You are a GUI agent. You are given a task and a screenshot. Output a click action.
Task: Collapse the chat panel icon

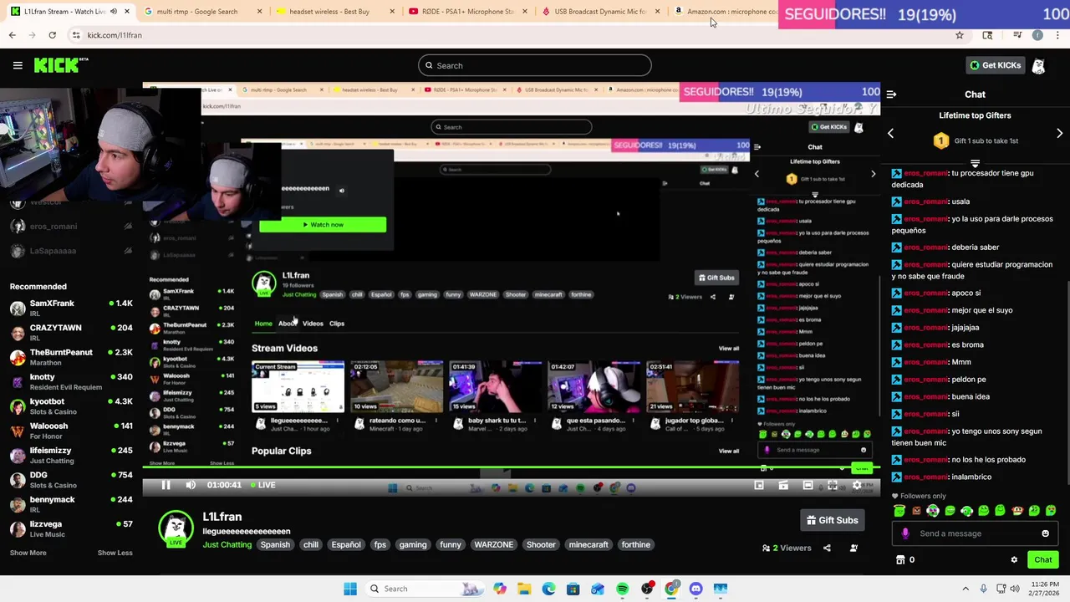[x=891, y=94]
